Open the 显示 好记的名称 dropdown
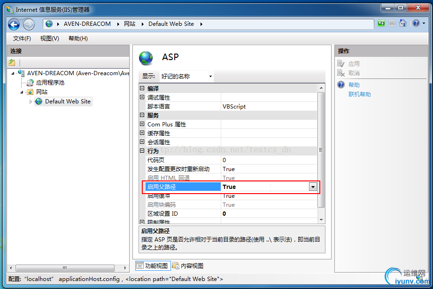Viewport: 433px width, 289px height. 186,76
